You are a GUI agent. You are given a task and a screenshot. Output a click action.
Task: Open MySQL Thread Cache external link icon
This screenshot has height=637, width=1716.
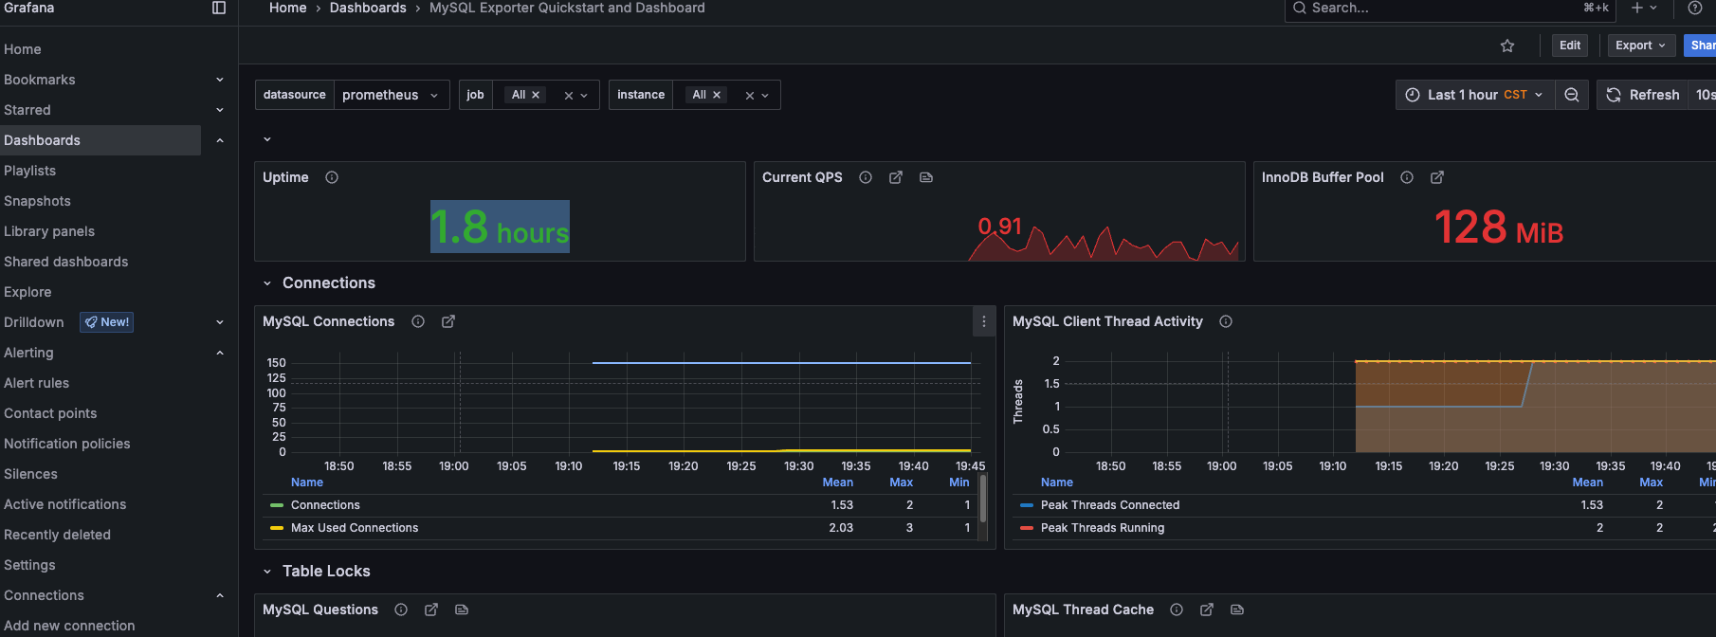tap(1207, 610)
